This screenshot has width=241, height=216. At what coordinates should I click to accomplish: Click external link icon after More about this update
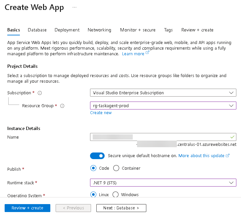tap(228, 155)
